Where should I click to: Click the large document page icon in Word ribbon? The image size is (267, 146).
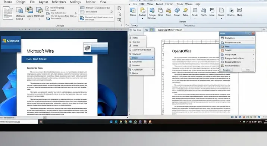8,13
